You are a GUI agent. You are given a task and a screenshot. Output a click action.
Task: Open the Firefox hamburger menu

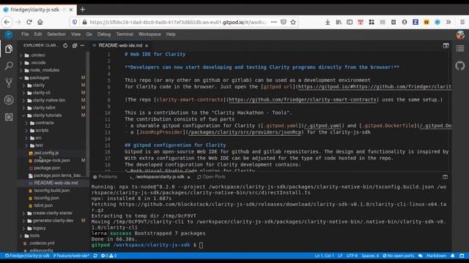point(462,22)
